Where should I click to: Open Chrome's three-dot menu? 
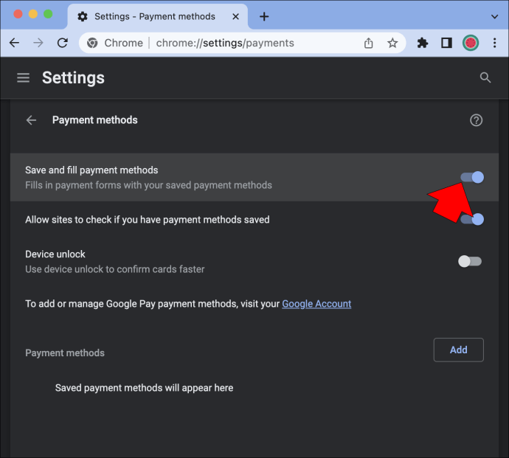[x=494, y=43]
